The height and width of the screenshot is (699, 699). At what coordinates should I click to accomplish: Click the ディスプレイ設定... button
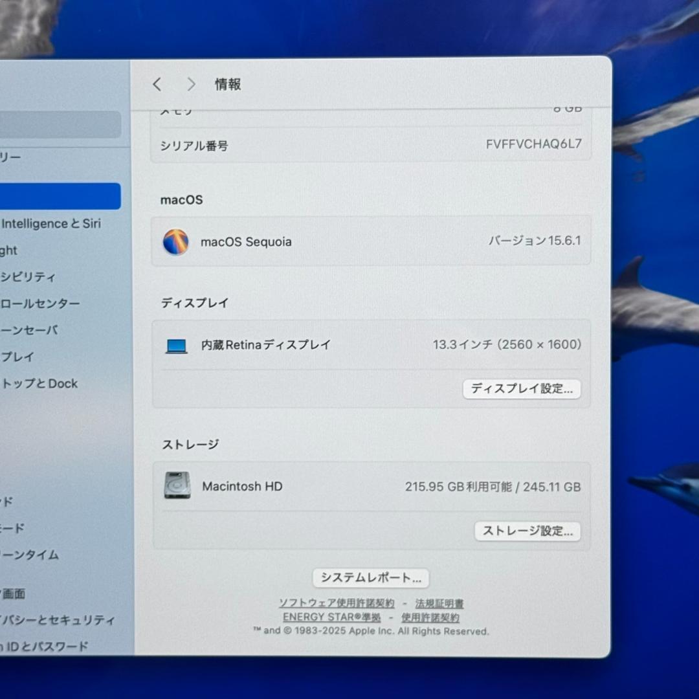tap(522, 389)
